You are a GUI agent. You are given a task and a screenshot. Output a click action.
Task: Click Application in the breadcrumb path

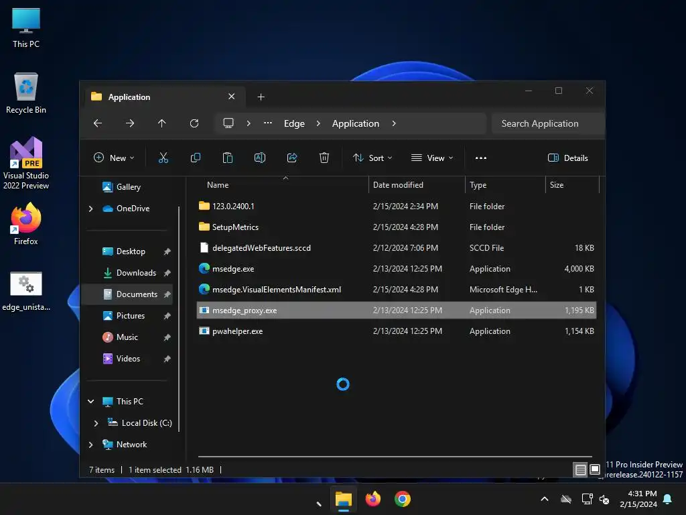pyautogui.click(x=355, y=123)
